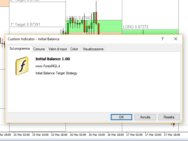Click the 16 Mar 18:00 time label
This screenshot has height=141, width=188.
coord(115,135)
